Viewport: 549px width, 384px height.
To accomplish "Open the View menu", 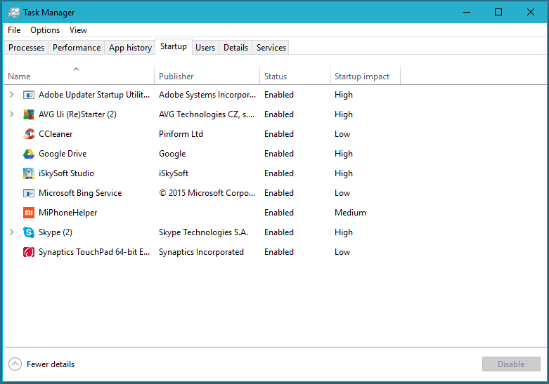I will click(x=78, y=30).
